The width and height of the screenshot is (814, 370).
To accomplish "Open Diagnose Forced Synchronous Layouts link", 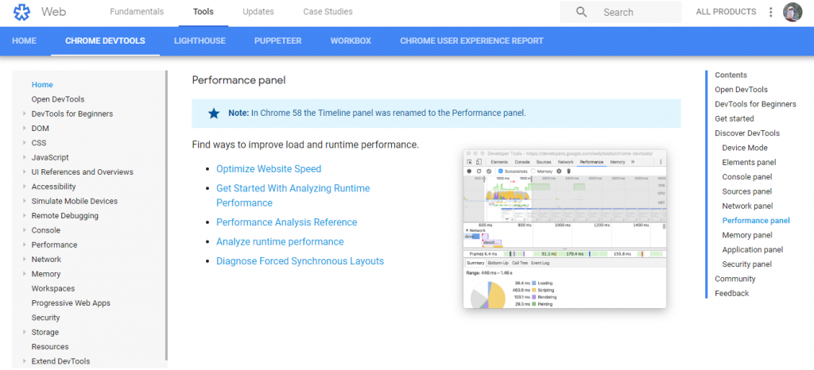I will pyautogui.click(x=300, y=261).
